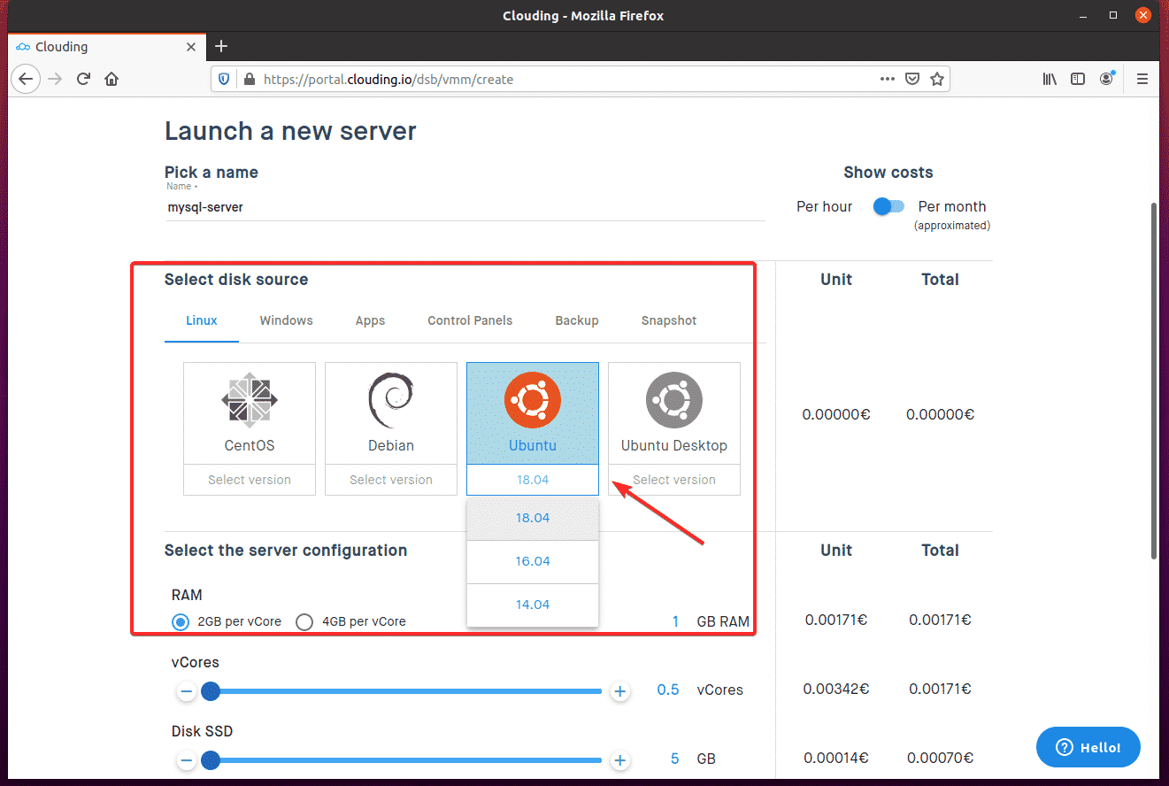Open the Control Panels tab
The height and width of the screenshot is (786, 1169).
point(469,320)
